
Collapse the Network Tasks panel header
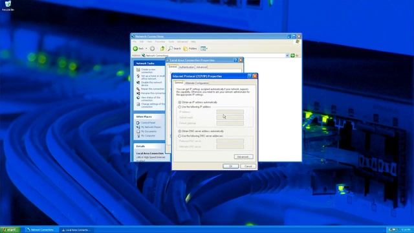pyautogui.click(x=149, y=63)
